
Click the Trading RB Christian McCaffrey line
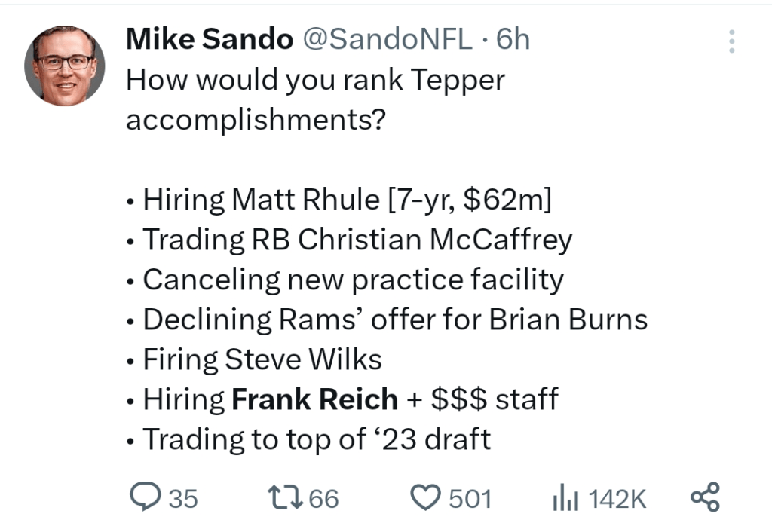[350, 240]
